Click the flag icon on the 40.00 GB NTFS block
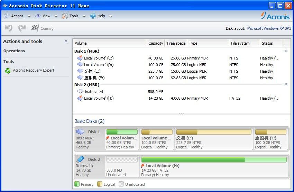 [108, 138]
